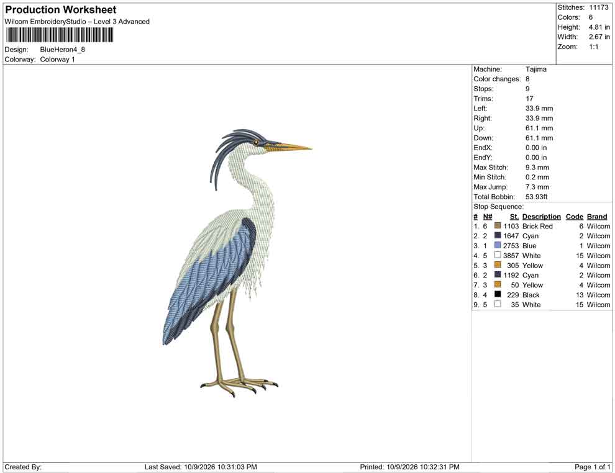Click the Width value '2.67 in'
Image resolution: width=615 pixels, height=473 pixels.
tap(599, 37)
